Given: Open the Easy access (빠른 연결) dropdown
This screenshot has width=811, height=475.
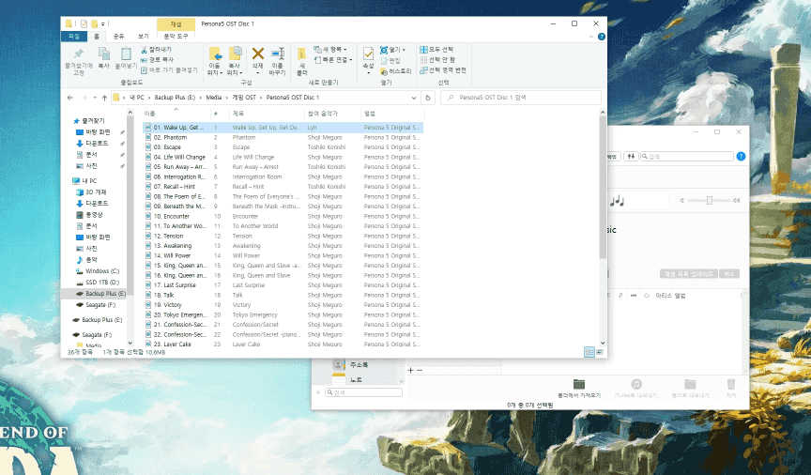Looking at the screenshot, I should point(333,60).
